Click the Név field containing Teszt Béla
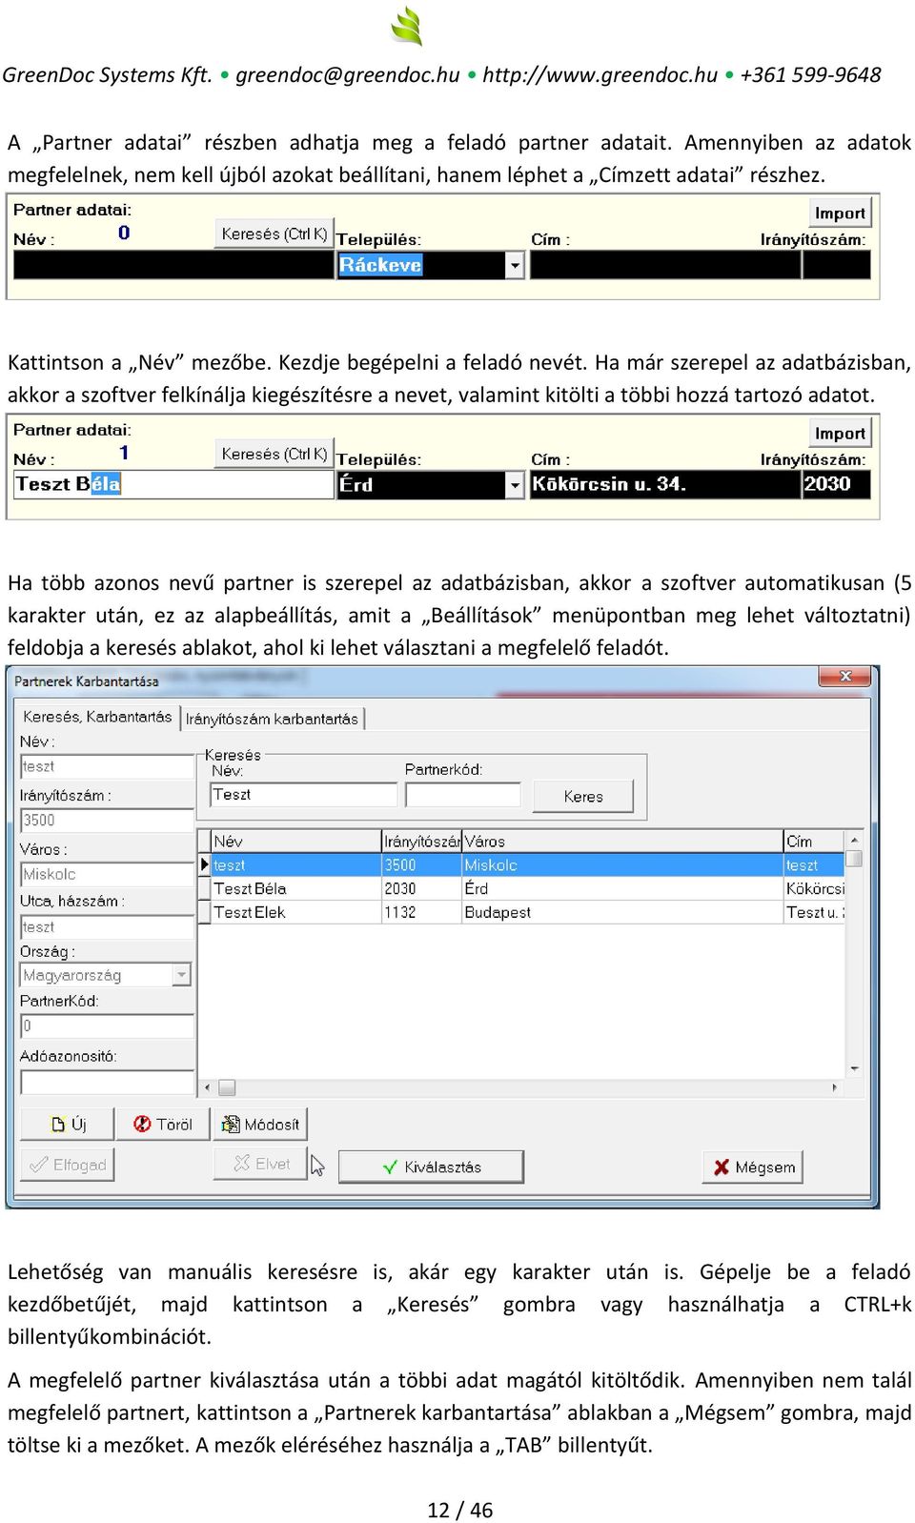Image resolution: width=915 pixels, height=1523 pixels. click(x=173, y=484)
